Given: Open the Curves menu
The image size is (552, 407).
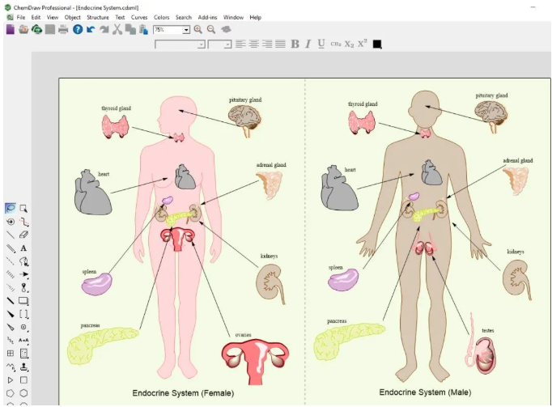Looking at the screenshot, I should (139, 17).
